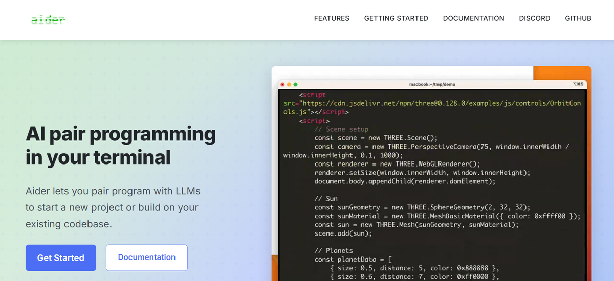Click the 'macbook:~/tmp/demo' terminal title
This screenshot has height=281, width=614.
(x=432, y=84)
